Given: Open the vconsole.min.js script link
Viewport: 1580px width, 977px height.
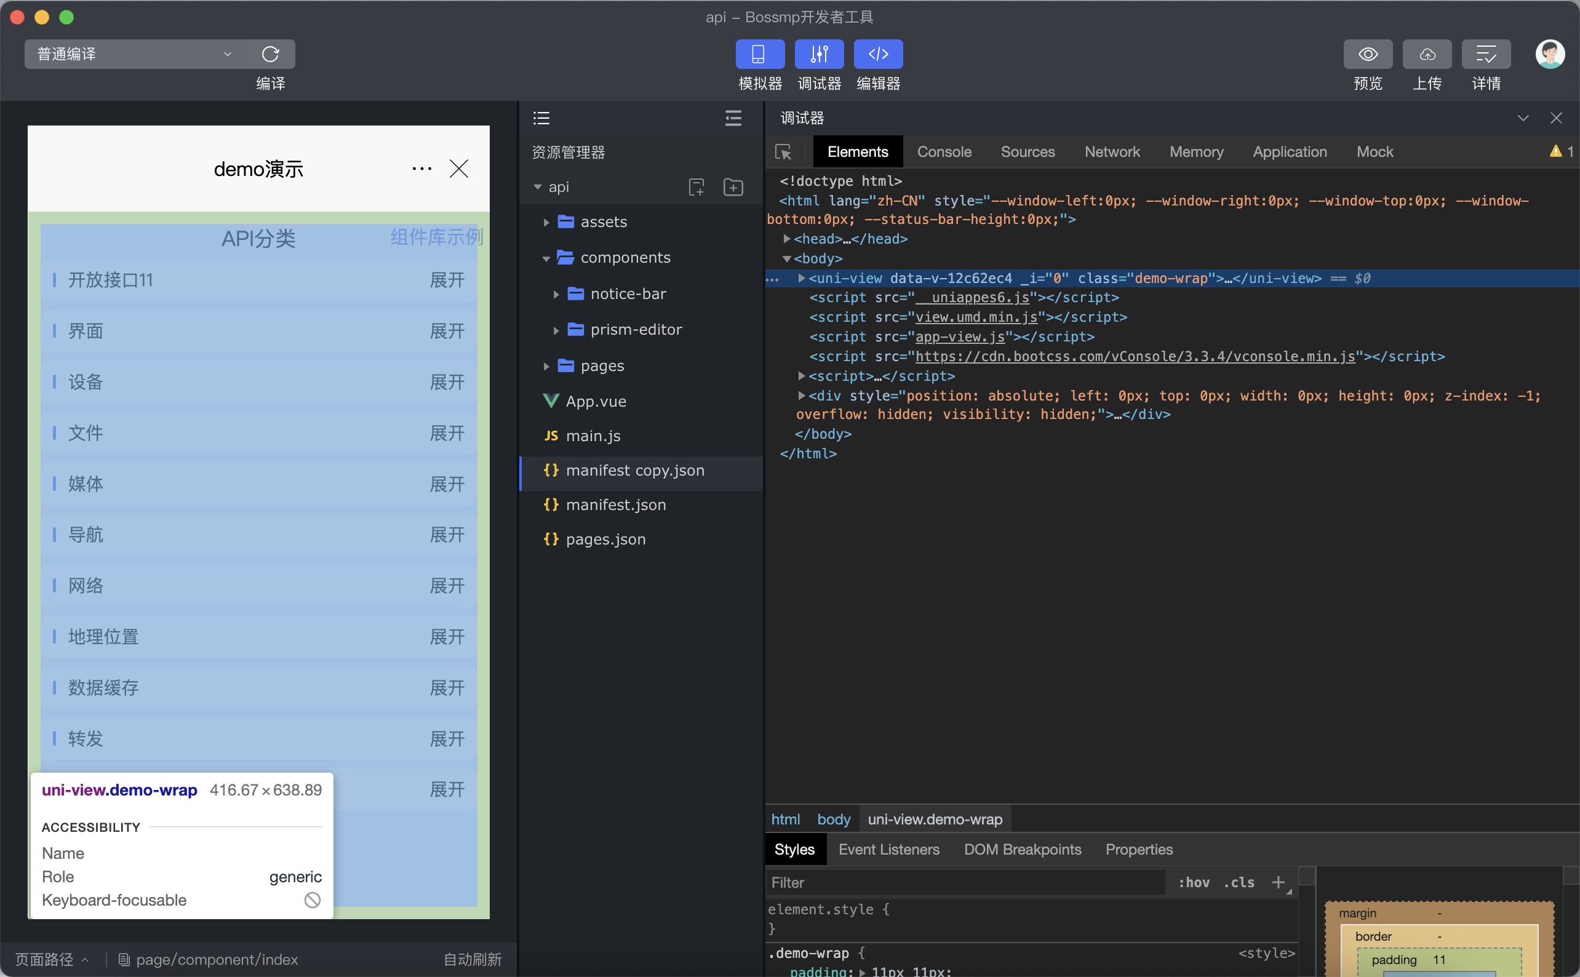Looking at the screenshot, I should pyautogui.click(x=1135, y=357).
